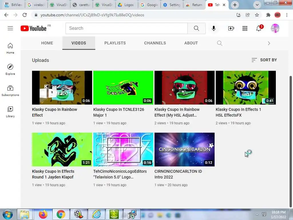293x220 pixels.
Task: Open Internet Explorer from the taskbar
Action: point(96,214)
